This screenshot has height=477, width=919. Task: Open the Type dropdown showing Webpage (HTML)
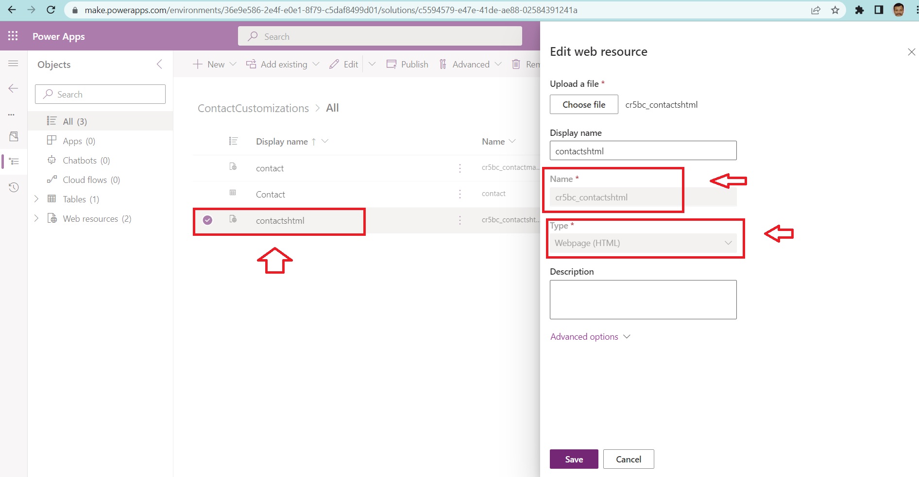tap(644, 243)
